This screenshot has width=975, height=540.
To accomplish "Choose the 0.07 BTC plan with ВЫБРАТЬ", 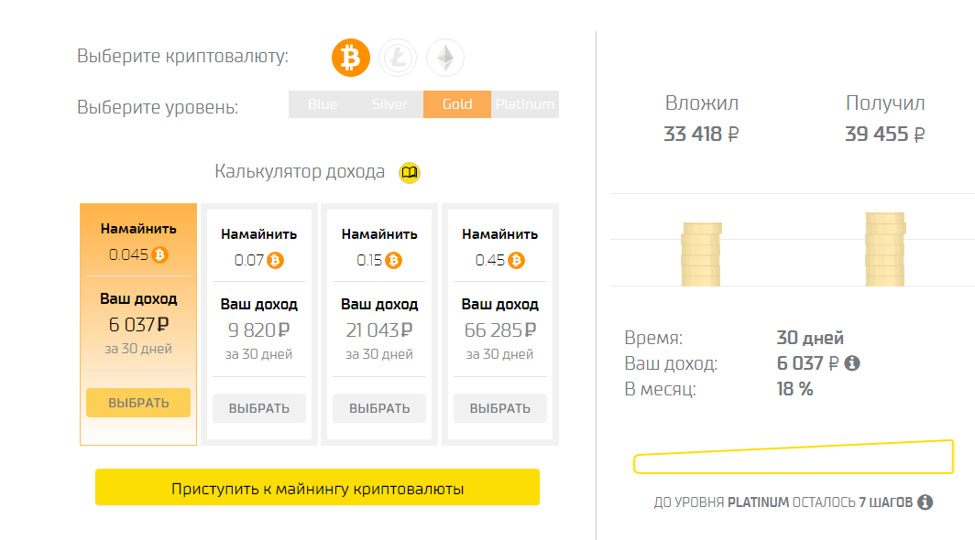I will pos(259,408).
